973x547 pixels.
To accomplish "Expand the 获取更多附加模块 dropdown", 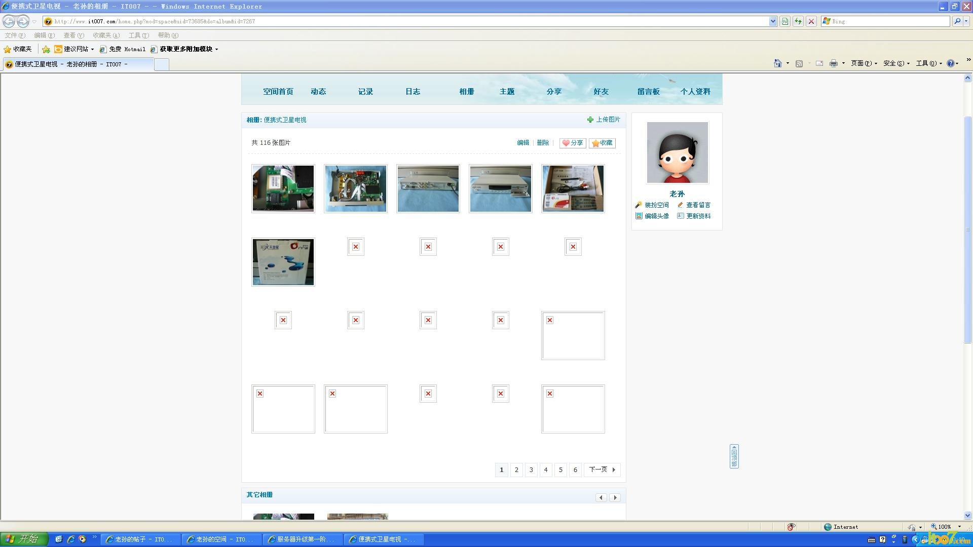I will point(216,49).
